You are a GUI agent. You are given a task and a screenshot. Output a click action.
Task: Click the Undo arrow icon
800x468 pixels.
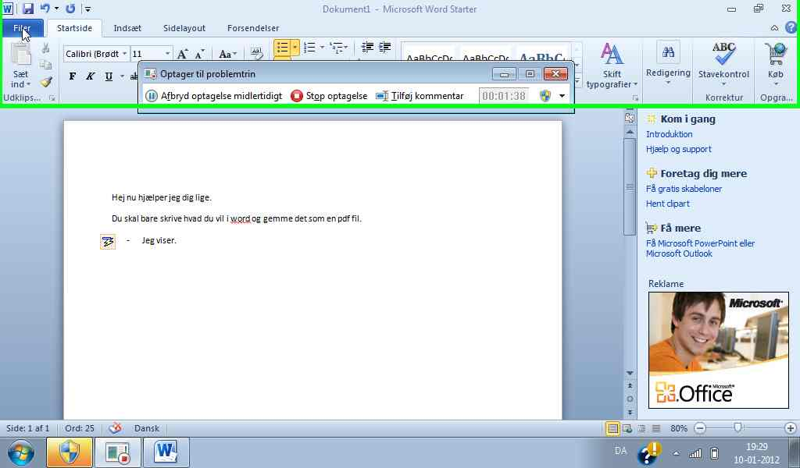(x=45, y=8)
